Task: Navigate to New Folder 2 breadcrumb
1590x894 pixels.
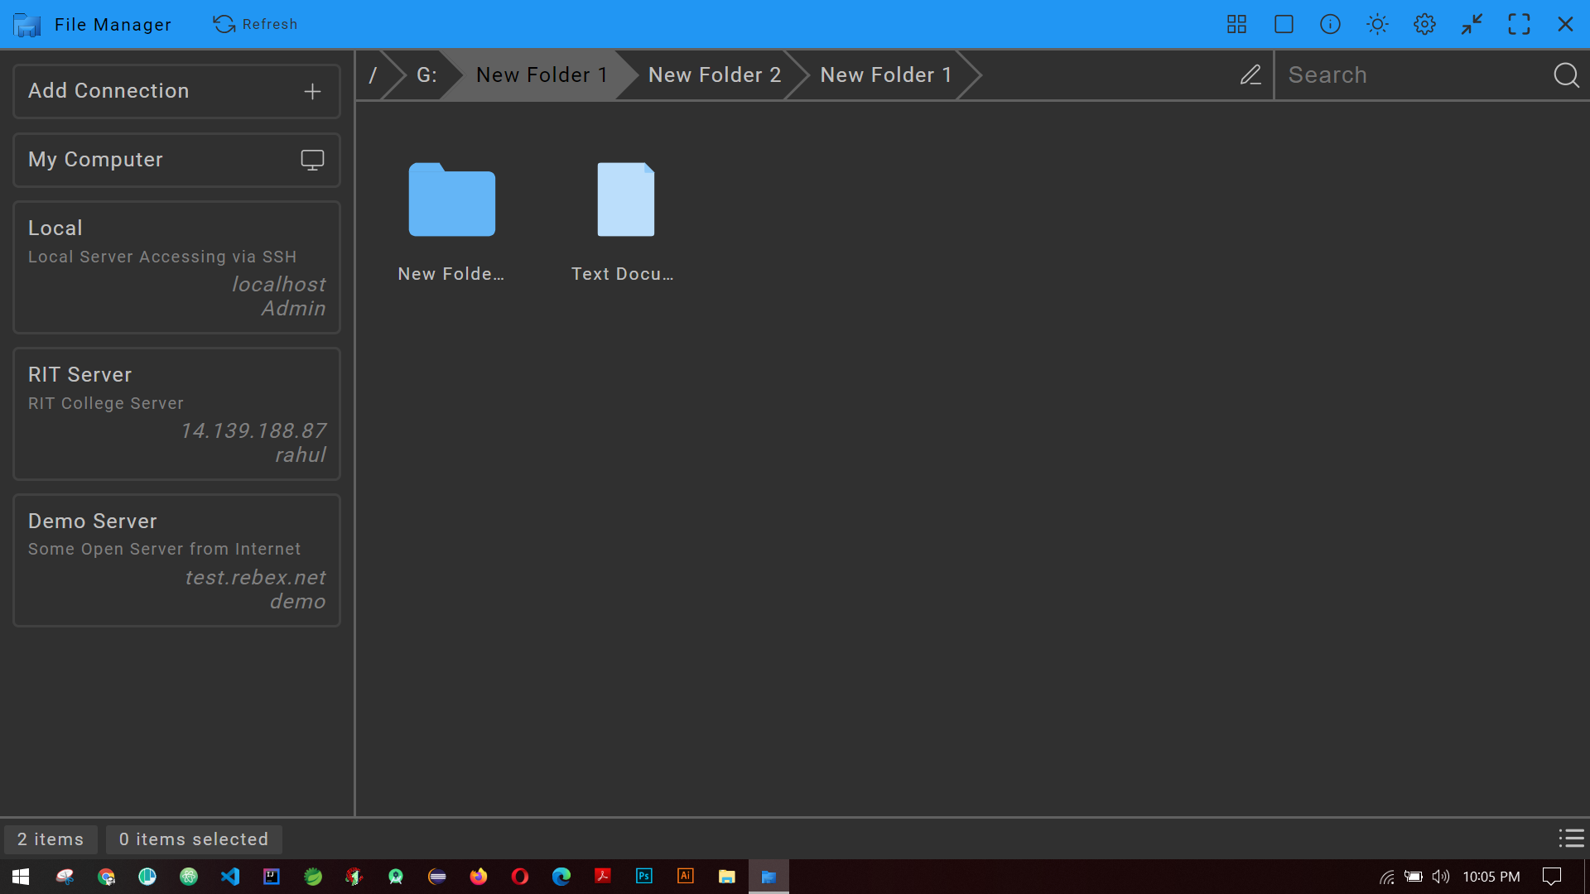Action: coord(714,74)
